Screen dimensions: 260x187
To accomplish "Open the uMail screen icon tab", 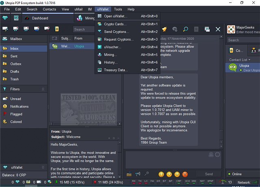I will pos(16,18).
